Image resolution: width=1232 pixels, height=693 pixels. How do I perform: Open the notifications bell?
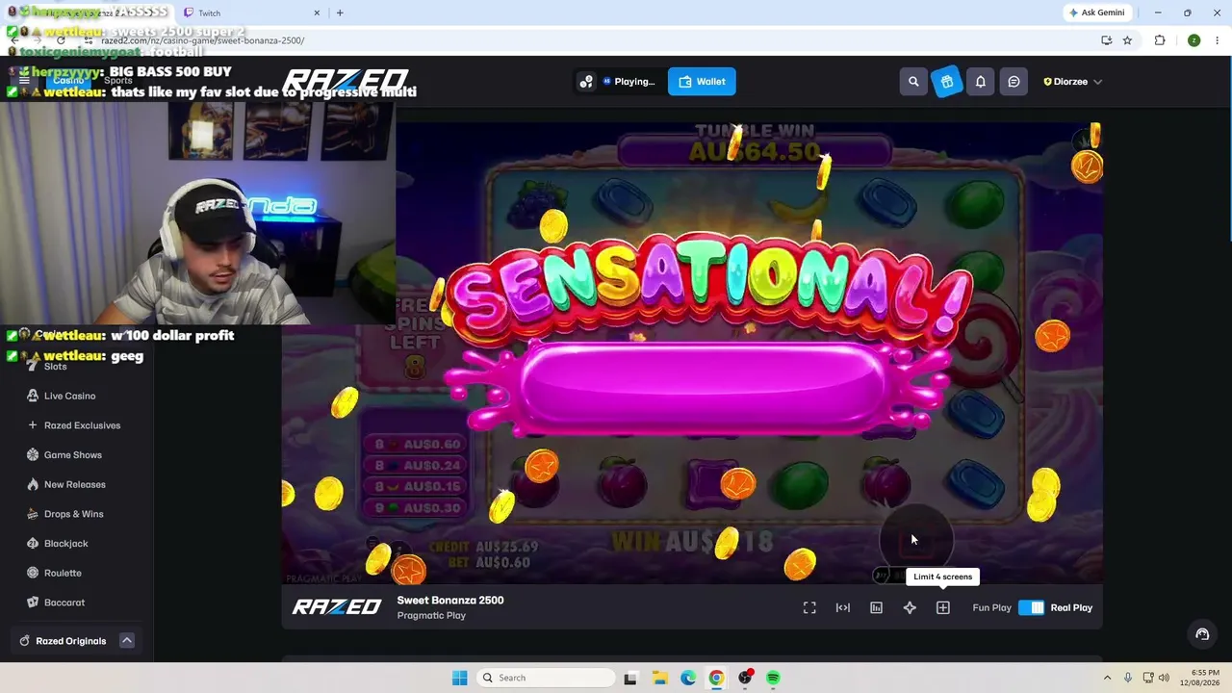pos(981,82)
